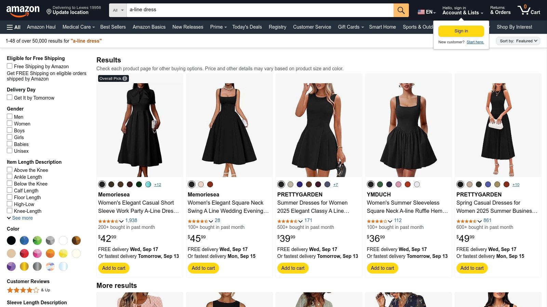Select purple color filter in sidebar
Viewport: 547px width, 307px height.
click(11, 266)
